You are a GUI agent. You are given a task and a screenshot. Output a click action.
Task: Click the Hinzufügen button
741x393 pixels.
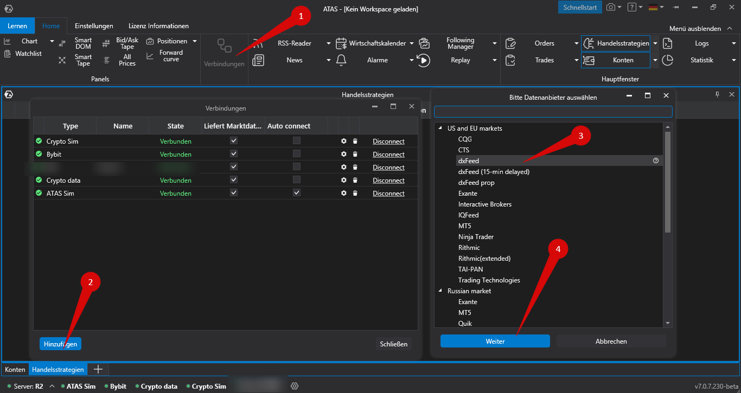point(60,344)
